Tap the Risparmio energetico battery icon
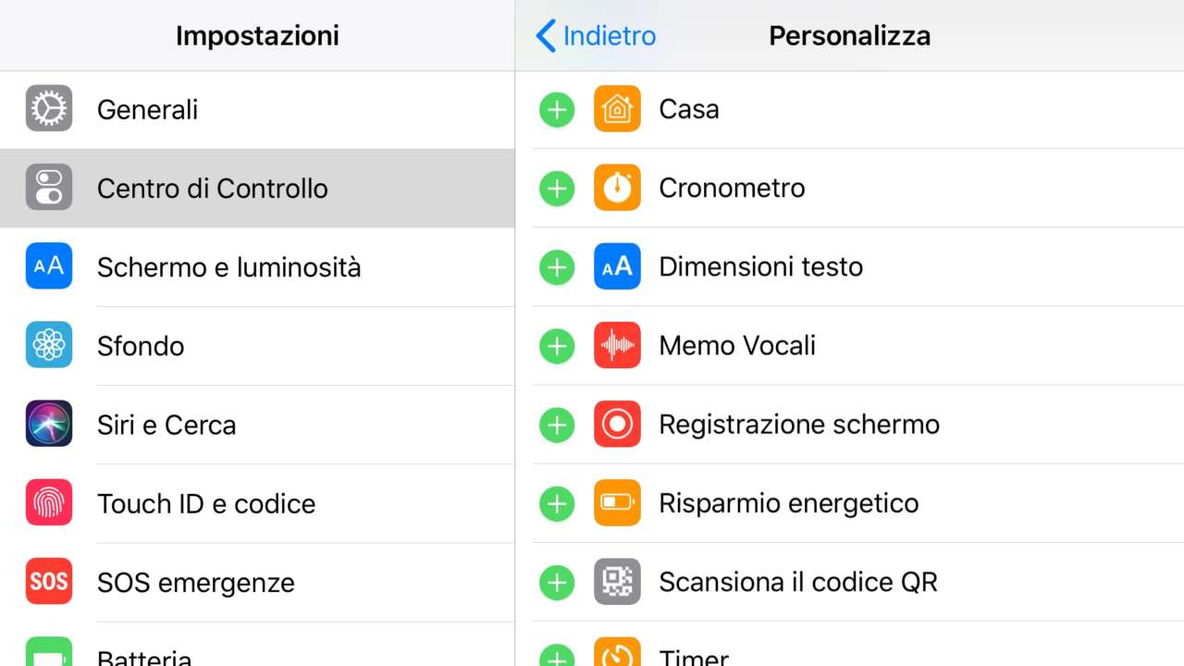The height and width of the screenshot is (666, 1184). [x=617, y=503]
